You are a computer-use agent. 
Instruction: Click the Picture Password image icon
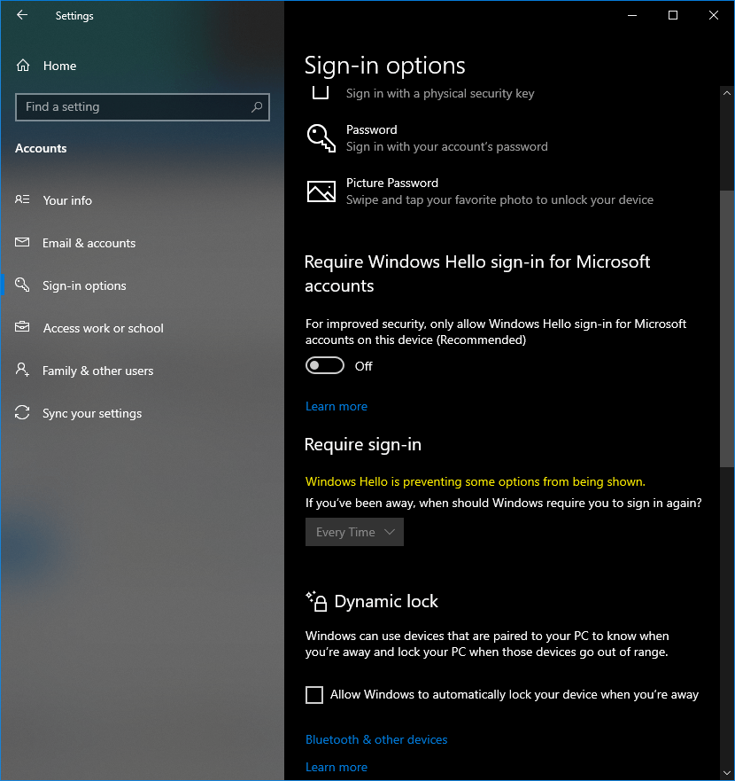tap(321, 191)
